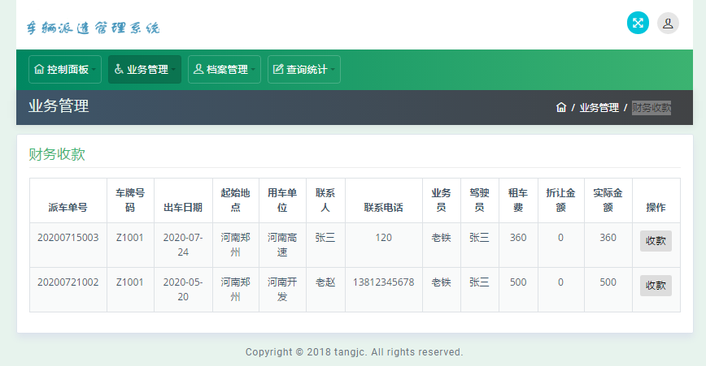Click the 派车单号 column header
This screenshot has height=366, width=706.
(x=68, y=208)
